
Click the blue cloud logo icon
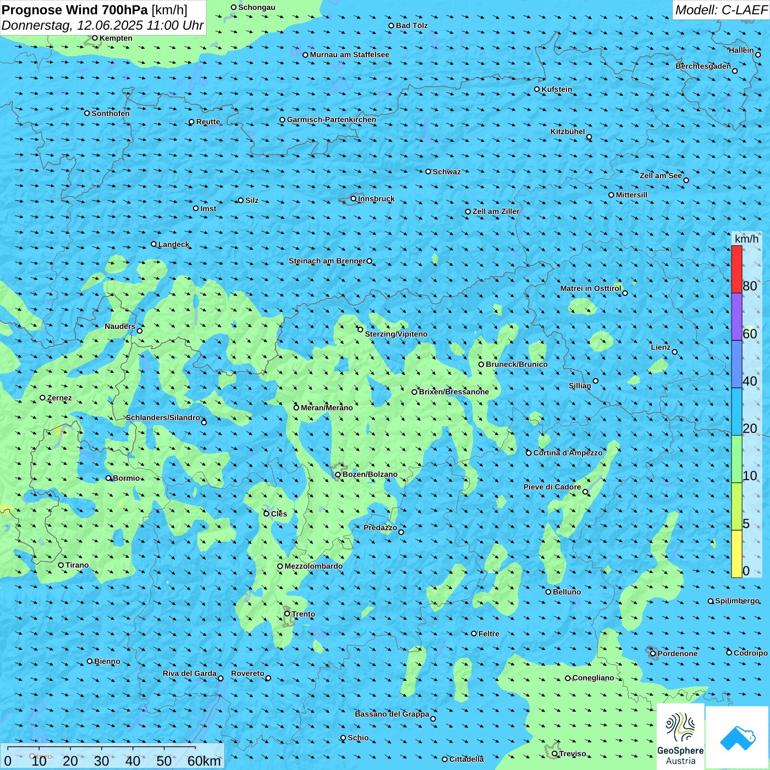pos(738,738)
